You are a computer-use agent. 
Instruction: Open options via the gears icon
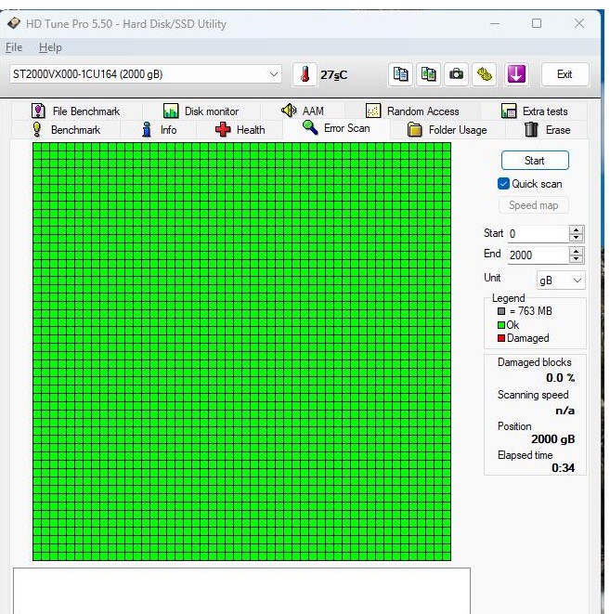(484, 74)
